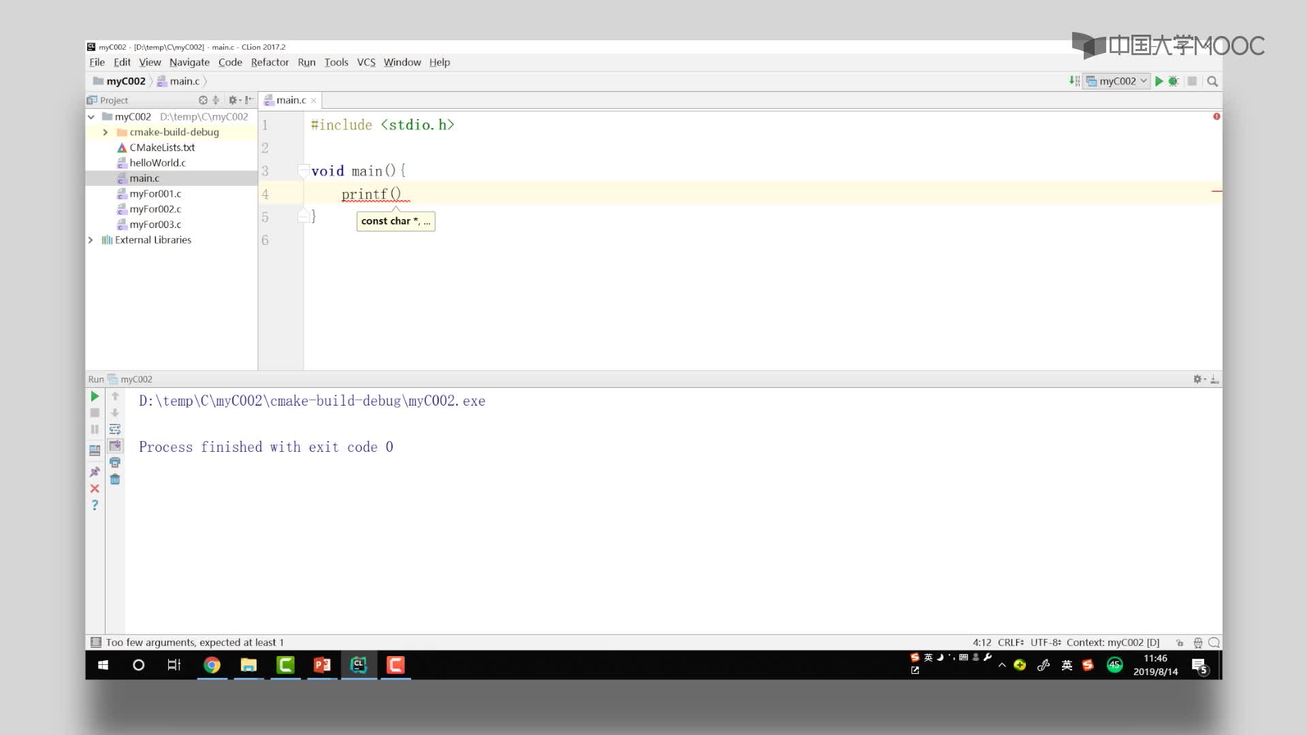The width and height of the screenshot is (1307, 735).
Task: Expand External Libraries node
Action: (91, 240)
